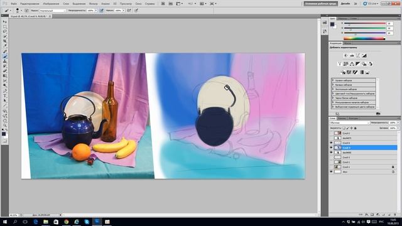Add a Photo Filter adjustment layer
This screenshot has width=402, height=226.
click(364, 64)
